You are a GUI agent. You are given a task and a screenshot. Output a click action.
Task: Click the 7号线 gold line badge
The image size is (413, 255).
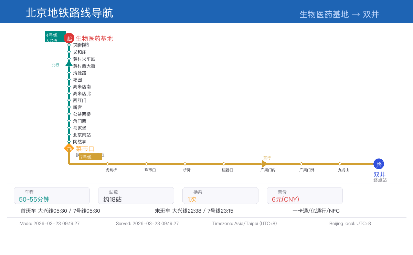coord(91,157)
